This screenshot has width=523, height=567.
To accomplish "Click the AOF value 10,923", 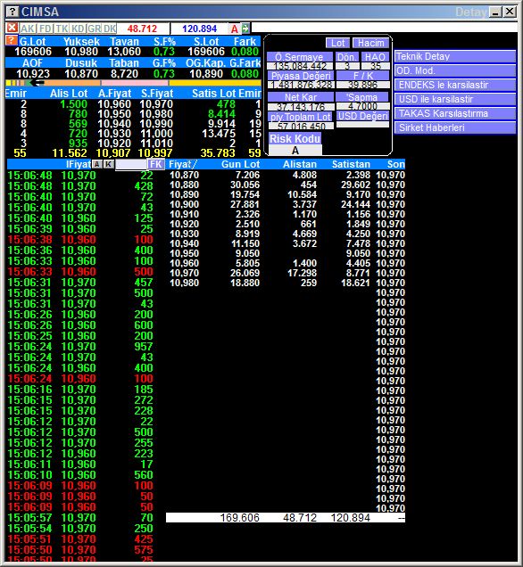I will point(33,74).
